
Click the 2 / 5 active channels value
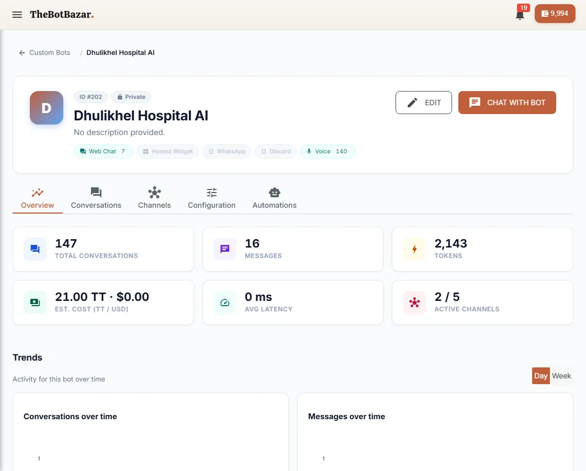(x=447, y=297)
